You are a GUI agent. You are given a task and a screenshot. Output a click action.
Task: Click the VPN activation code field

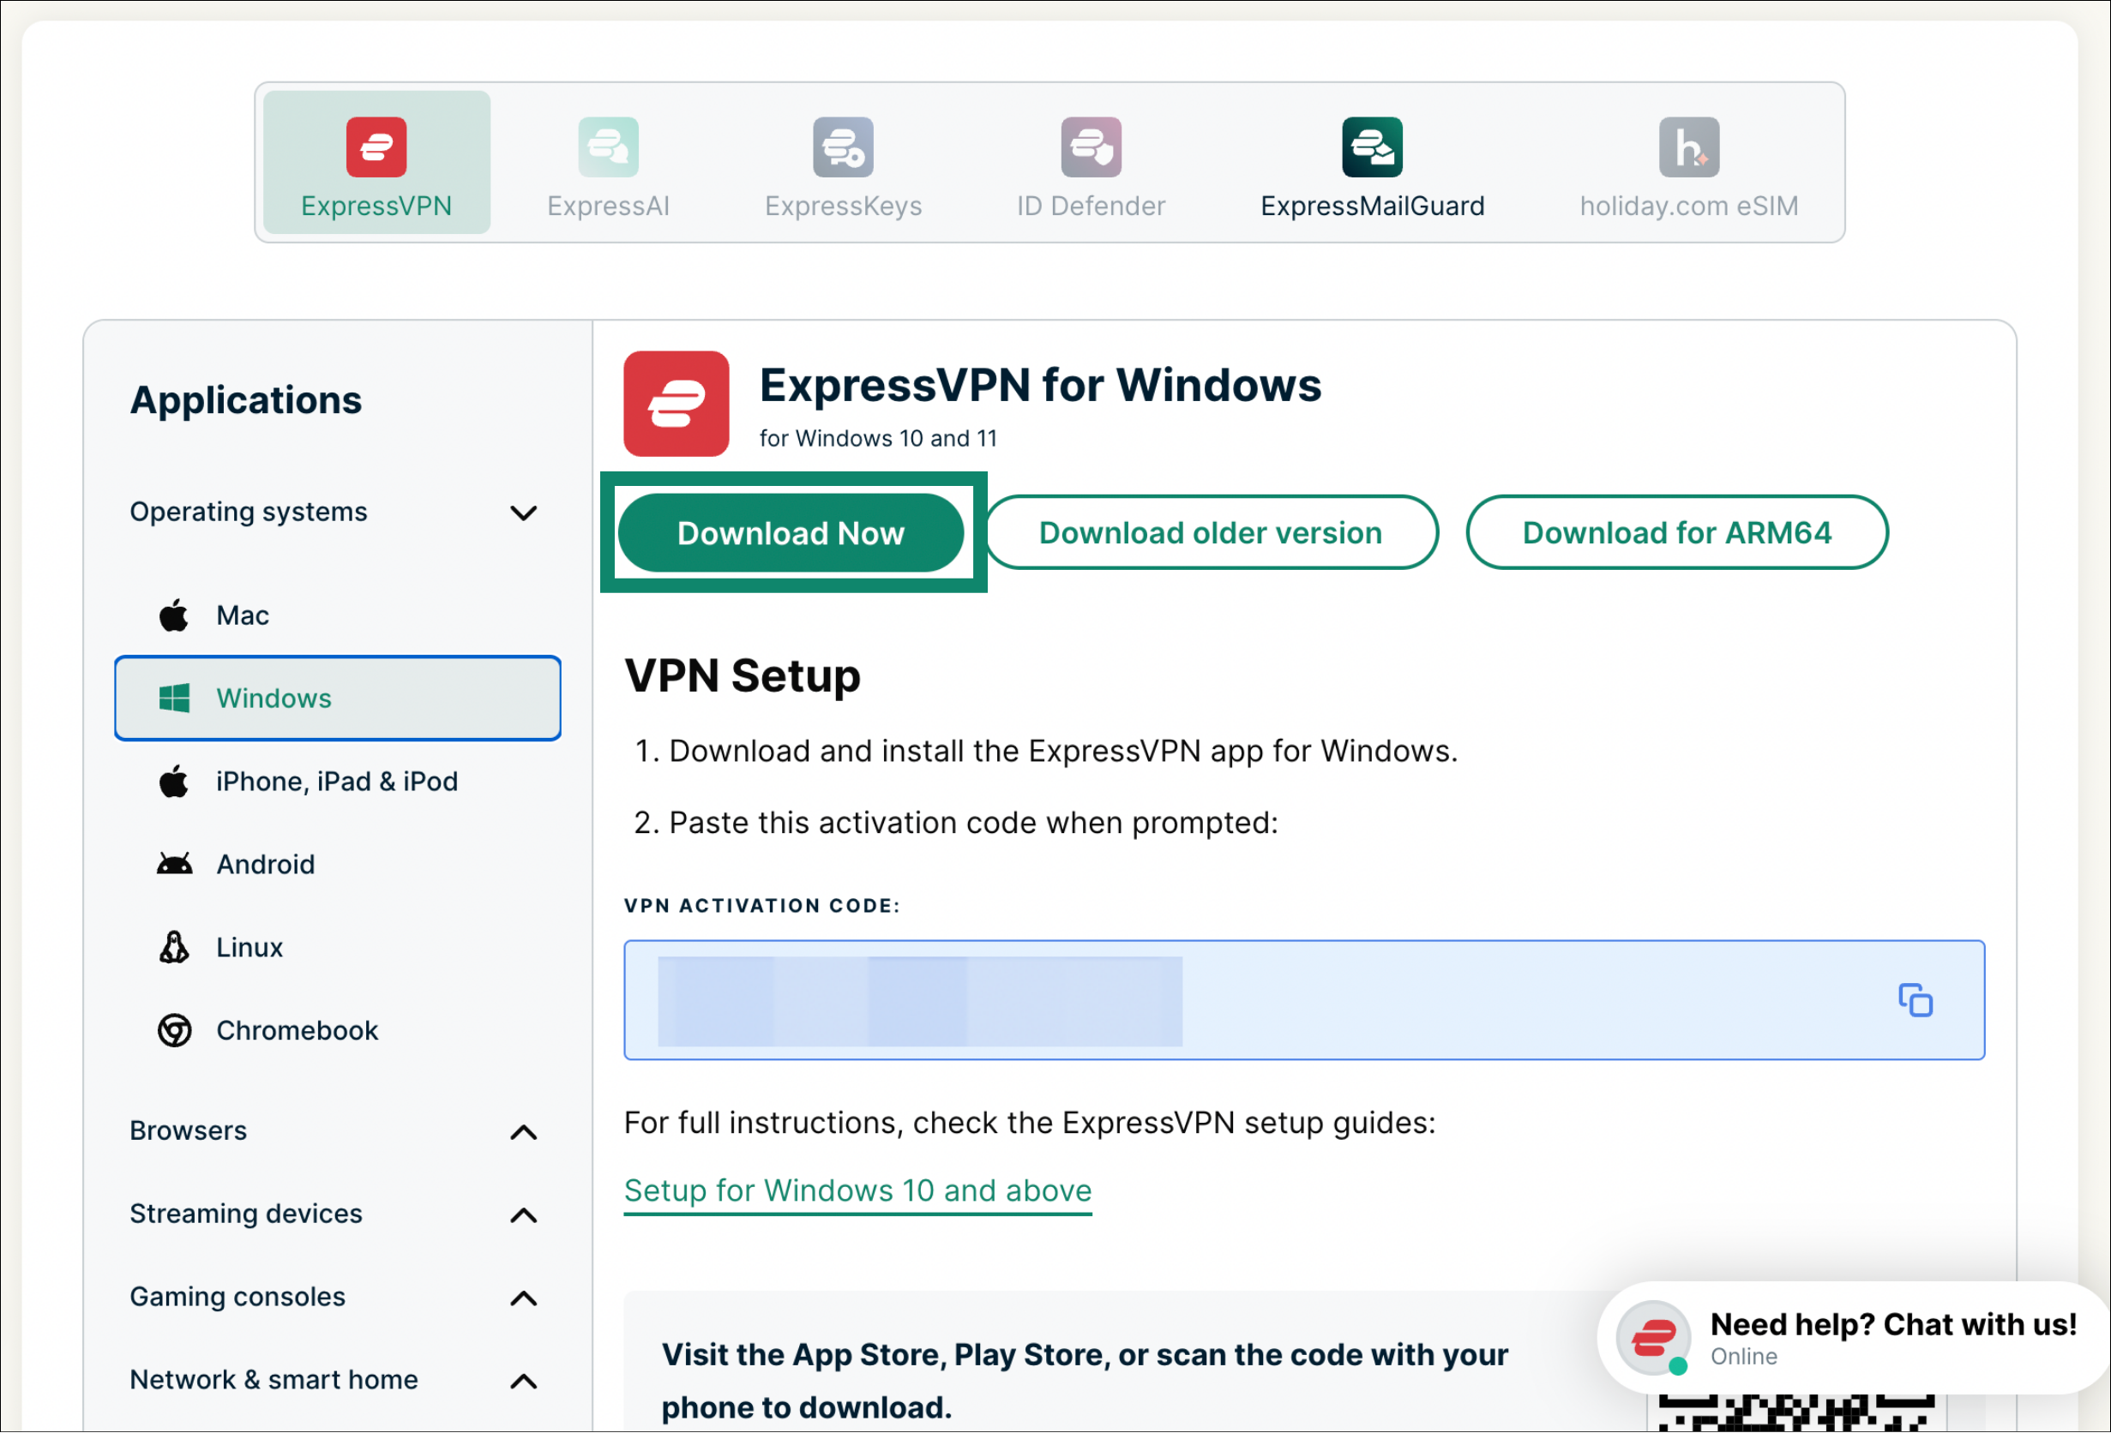point(1304,1001)
